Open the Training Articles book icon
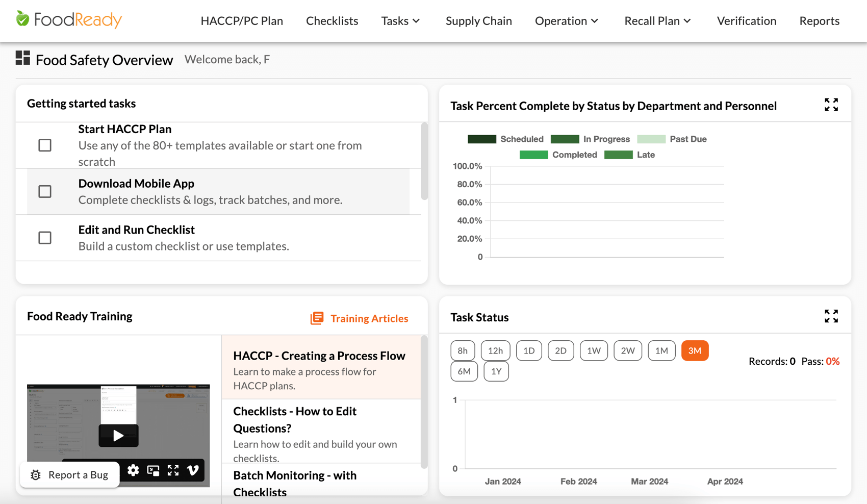867x504 pixels. [317, 318]
